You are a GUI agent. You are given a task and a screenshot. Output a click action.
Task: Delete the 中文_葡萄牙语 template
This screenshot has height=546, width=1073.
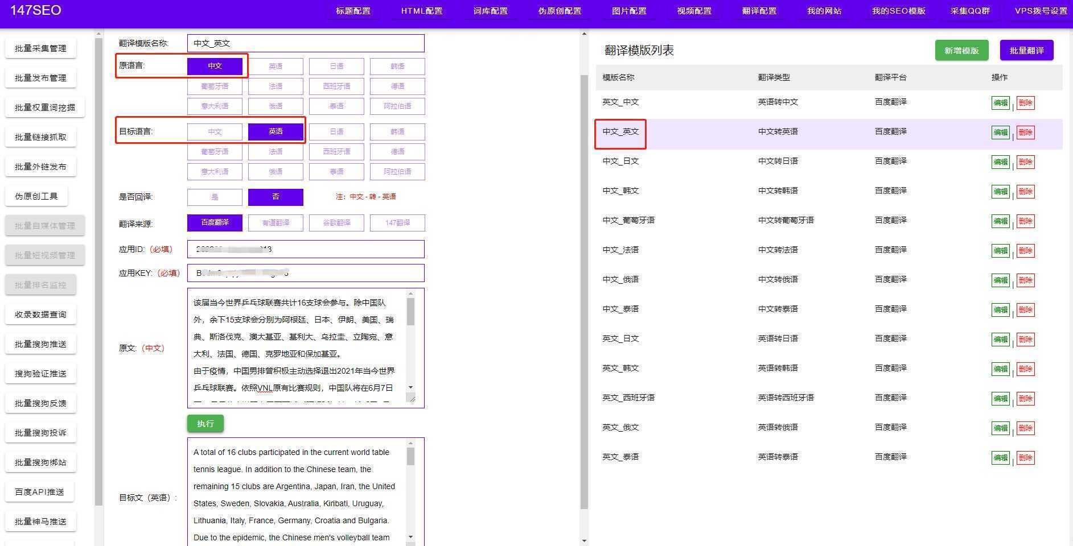pos(1025,221)
